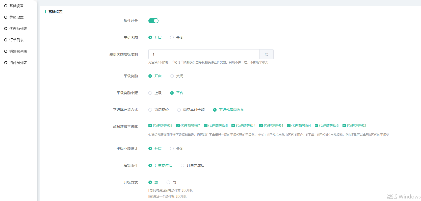Set 平级奖励 to 关闭
The image size is (421, 201).
172,76
